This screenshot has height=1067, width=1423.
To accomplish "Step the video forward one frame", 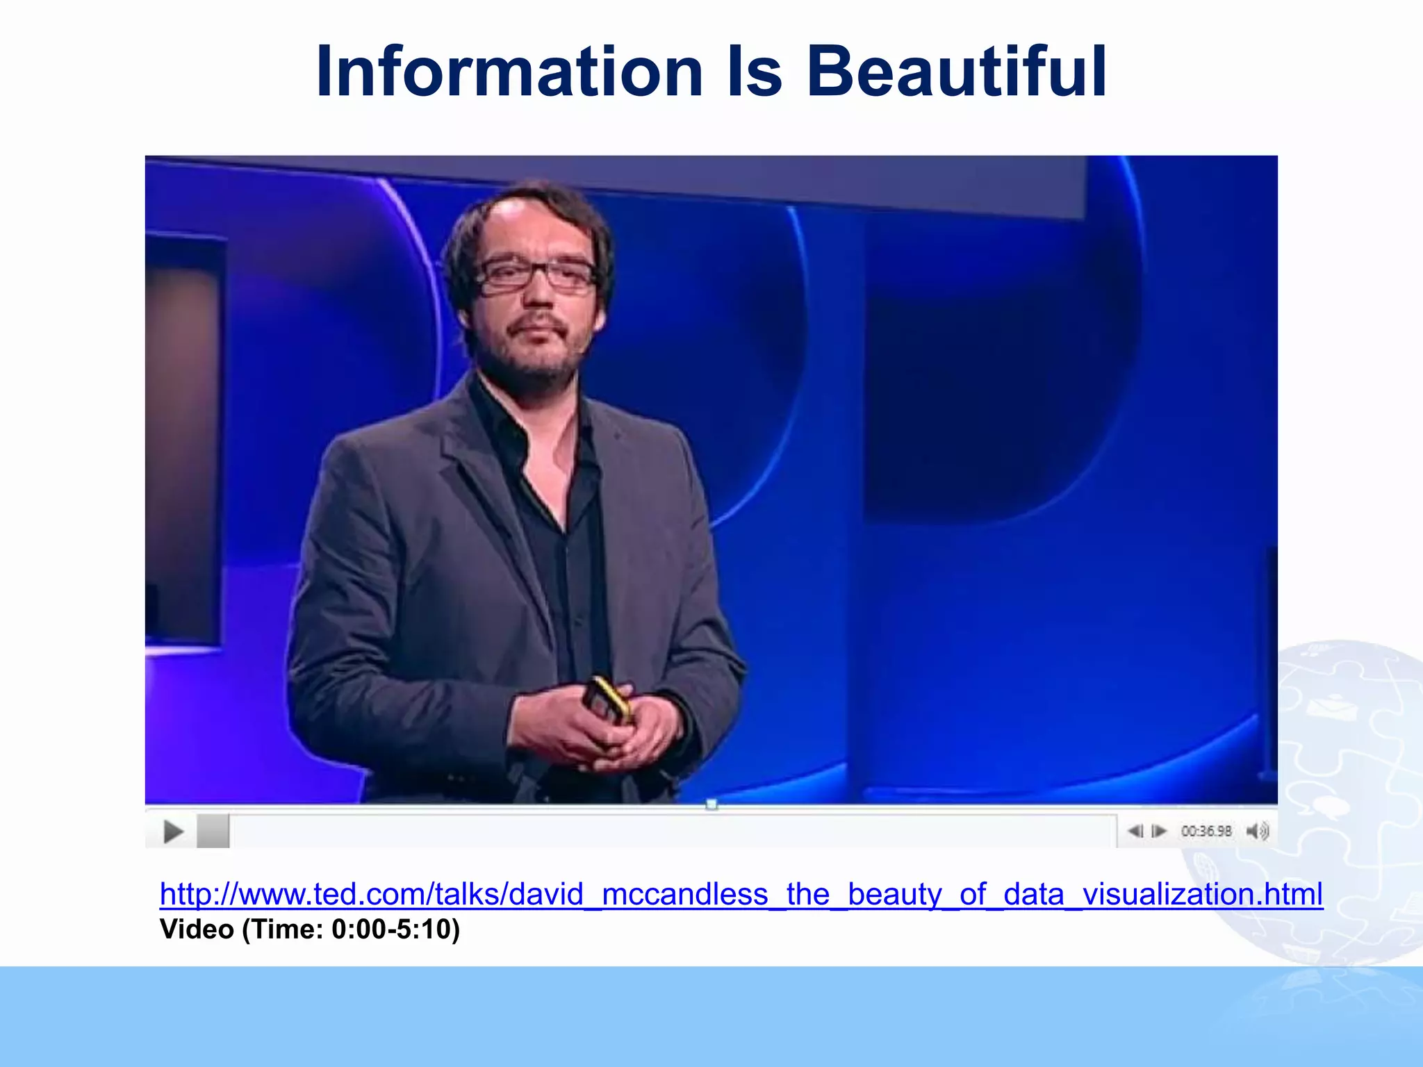I will click(x=1159, y=831).
